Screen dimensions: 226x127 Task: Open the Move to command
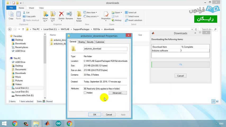point(45,16)
